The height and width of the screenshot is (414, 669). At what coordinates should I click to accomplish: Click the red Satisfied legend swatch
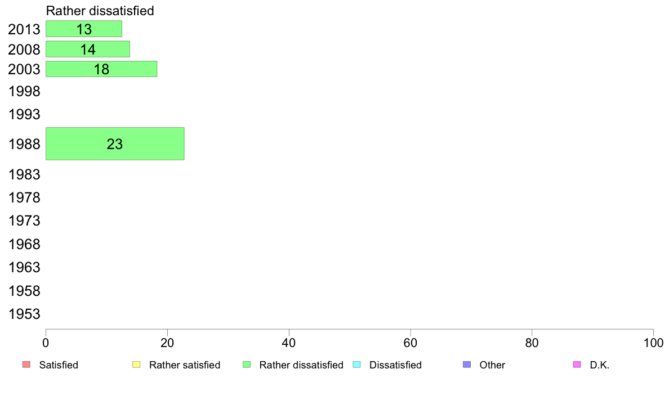click(x=26, y=364)
